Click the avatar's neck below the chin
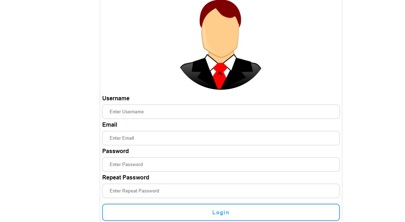This screenshot has height=222, width=405. [221, 56]
